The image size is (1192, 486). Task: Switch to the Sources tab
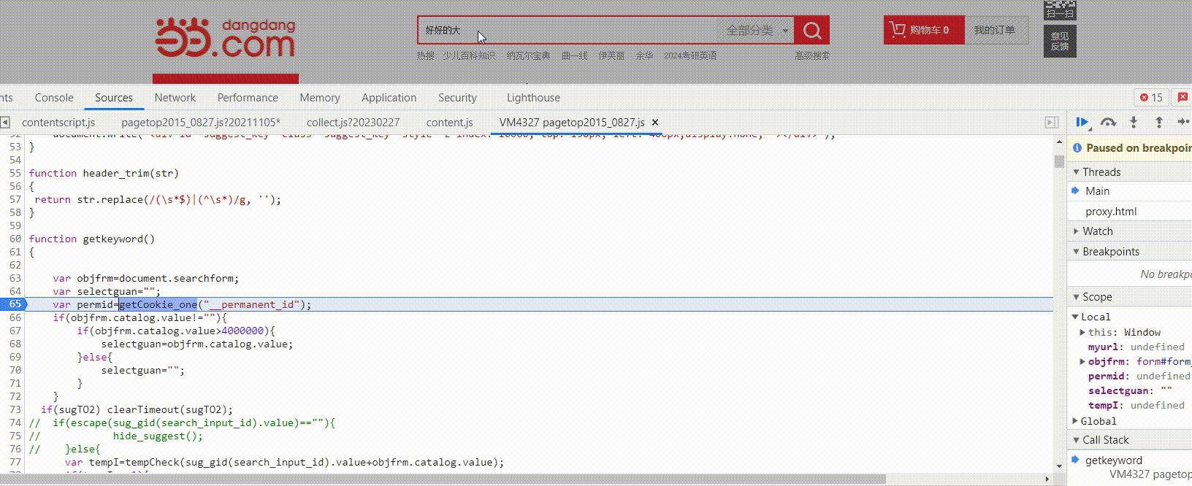pos(114,97)
